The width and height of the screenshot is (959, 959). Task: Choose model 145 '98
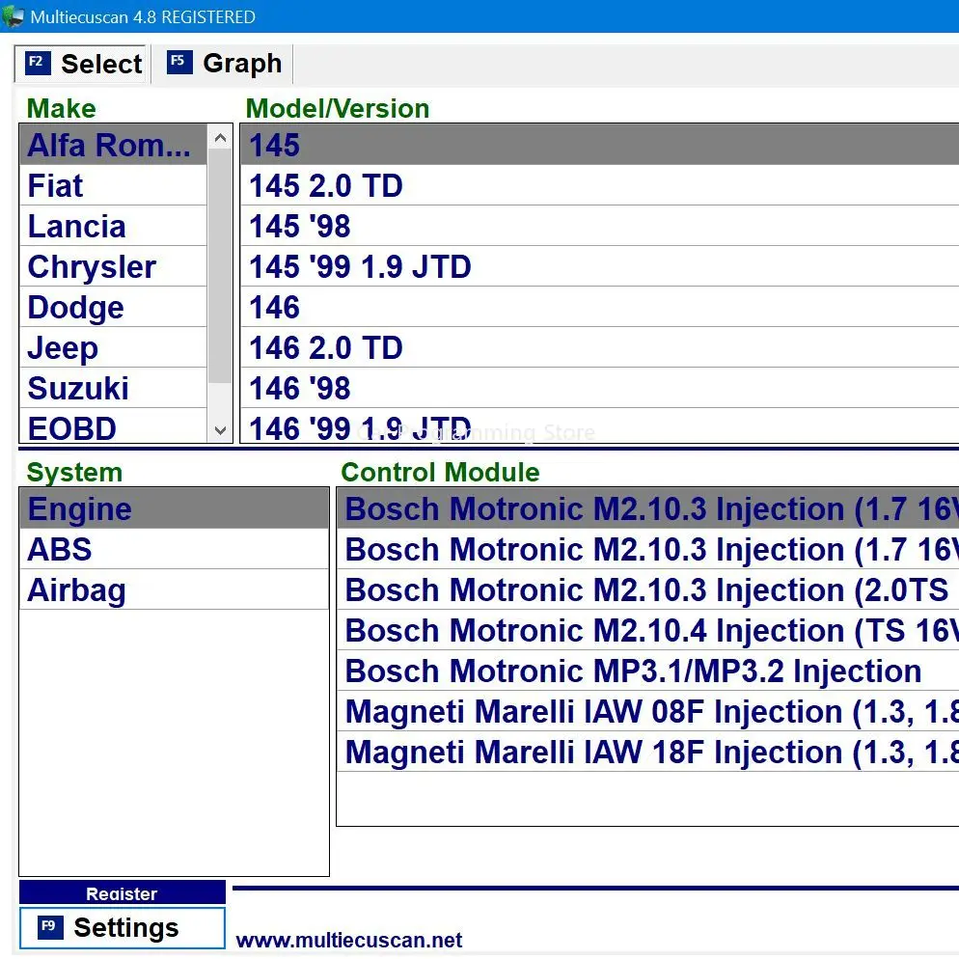point(599,226)
